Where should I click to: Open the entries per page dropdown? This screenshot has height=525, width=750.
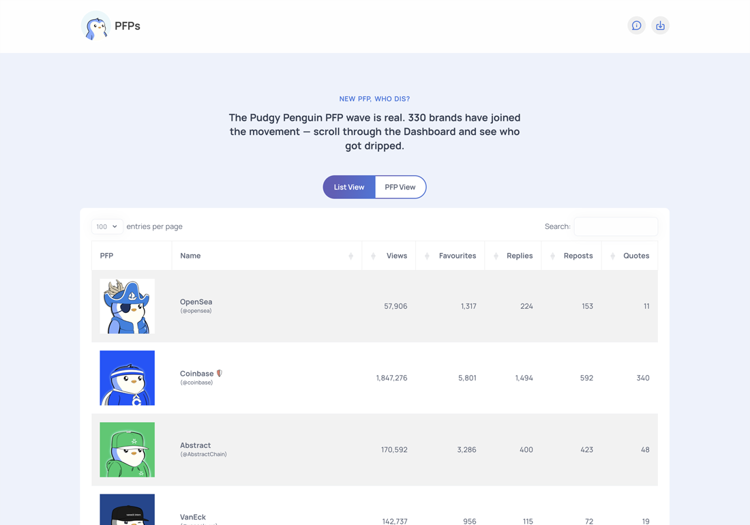point(107,226)
